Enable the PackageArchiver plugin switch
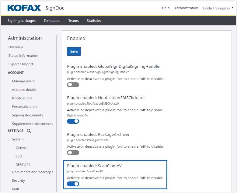 pos(73,153)
